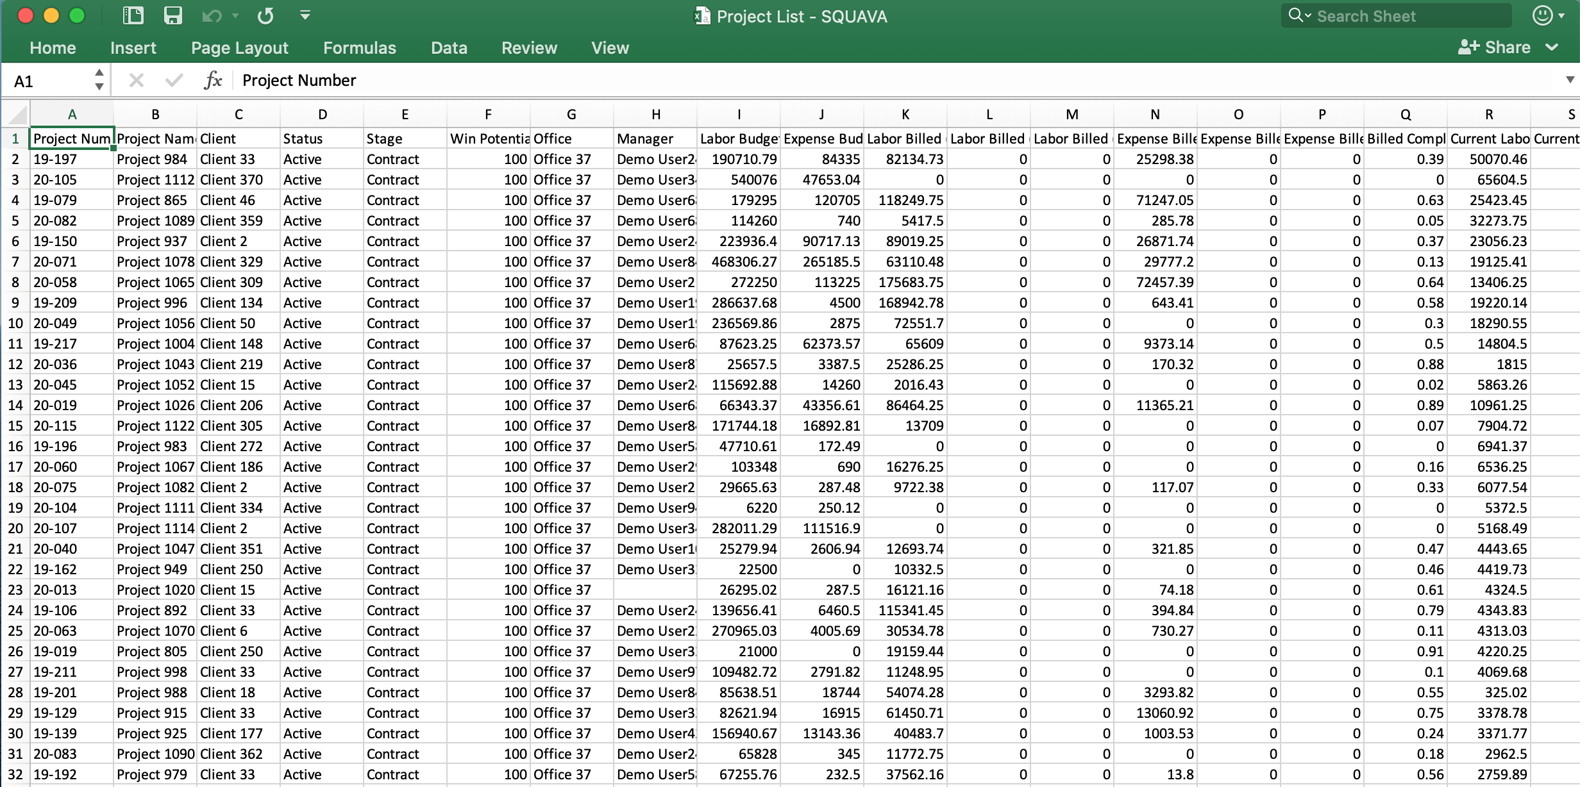This screenshot has width=1580, height=787.
Task: Send feedback via the smiley face icon
Action: tap(1544, 15)
